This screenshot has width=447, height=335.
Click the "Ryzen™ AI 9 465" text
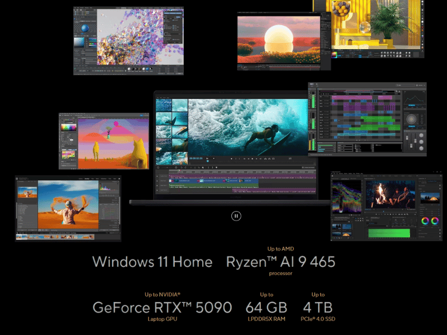280,262
